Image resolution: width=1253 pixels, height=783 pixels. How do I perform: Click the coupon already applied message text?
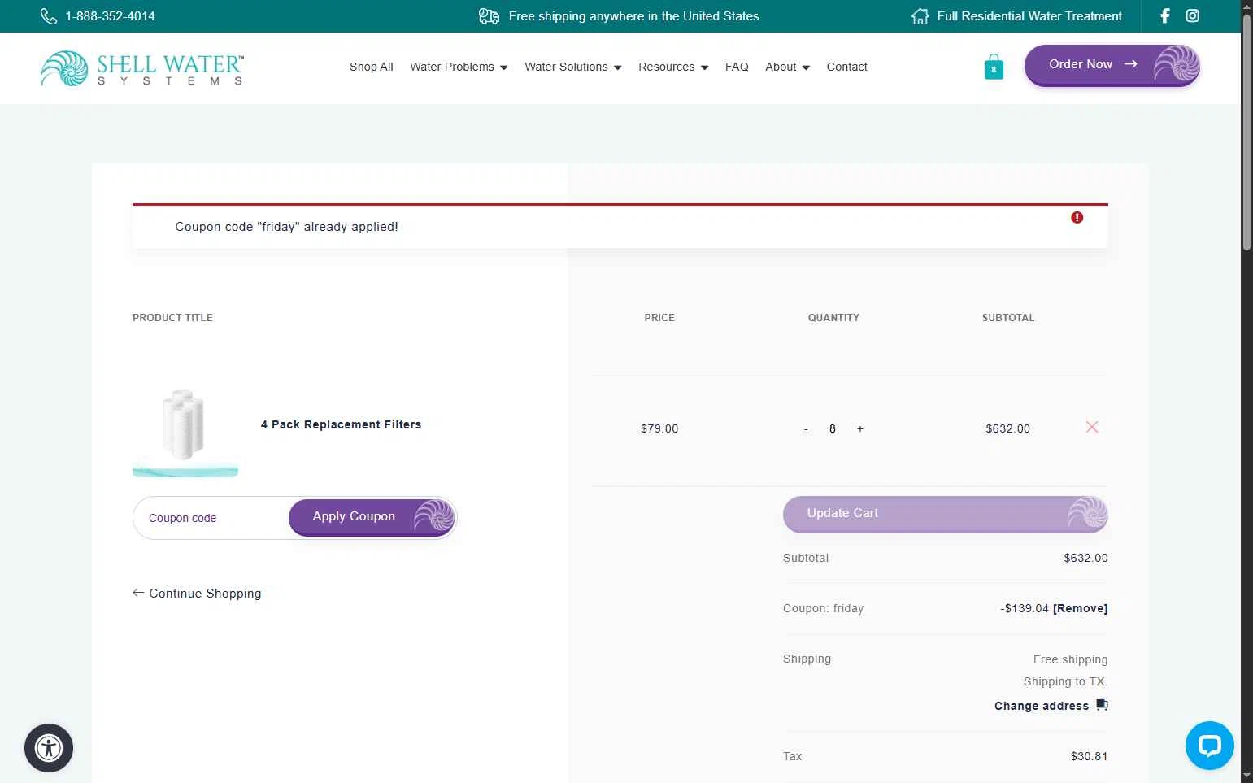tap(287, 227)
